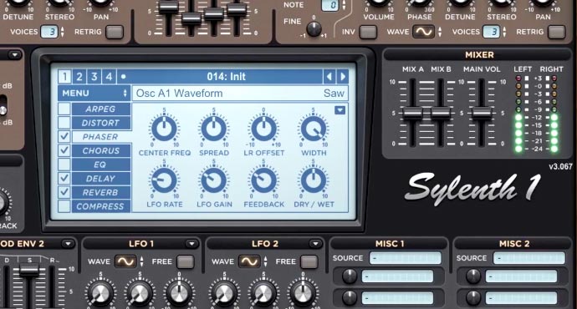Click the Mix B fader
Image resolution: width=577 pixels, height=309 pixels.
pyautogui.click(x=441, y=114)
